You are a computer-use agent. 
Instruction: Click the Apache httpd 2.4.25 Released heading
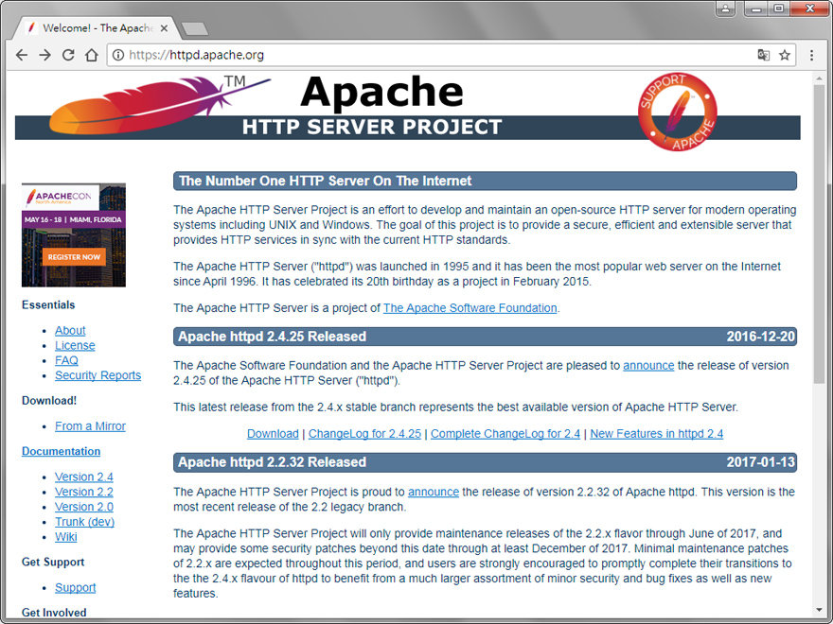tap(272, 337)
